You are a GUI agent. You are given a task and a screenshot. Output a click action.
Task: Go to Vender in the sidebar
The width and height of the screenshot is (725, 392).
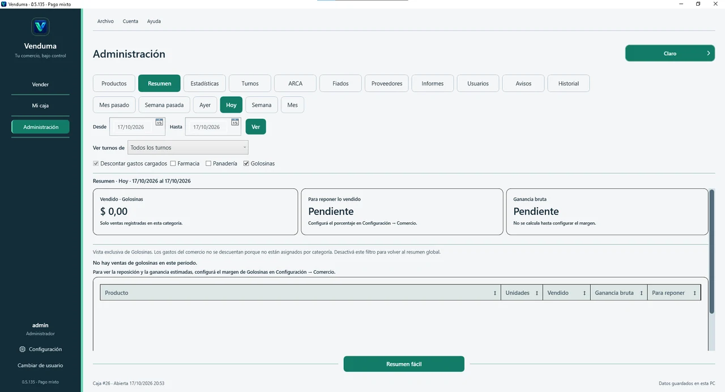40,84
